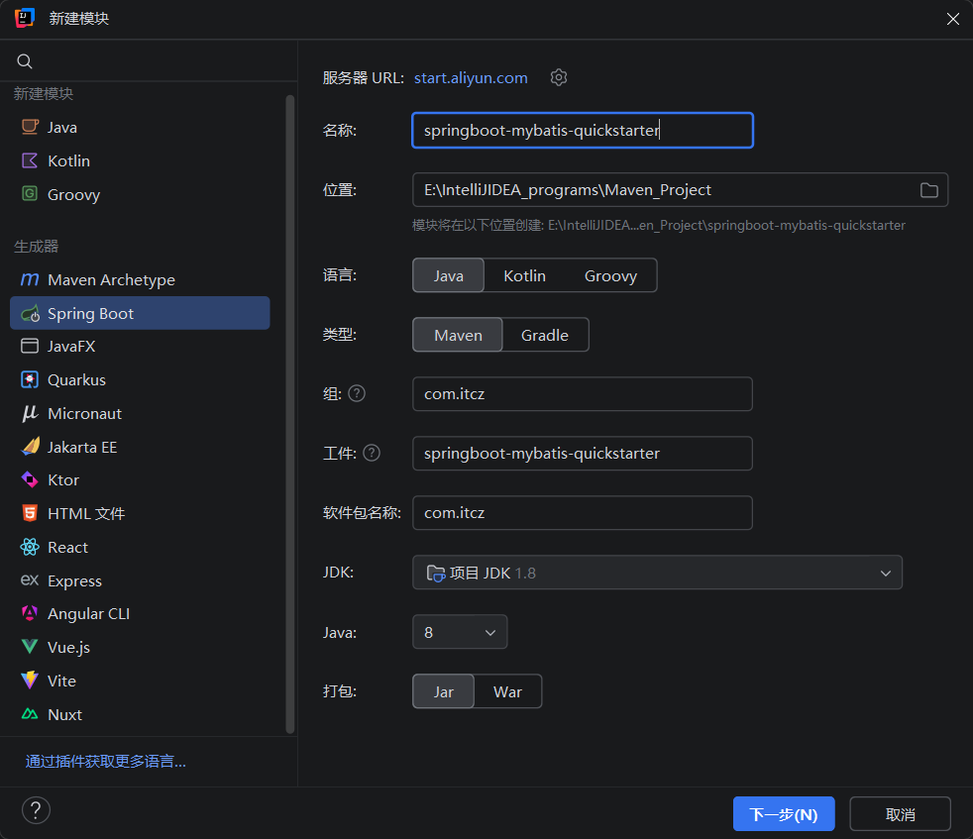Click the Kotlin logo icon

[30, 160]
